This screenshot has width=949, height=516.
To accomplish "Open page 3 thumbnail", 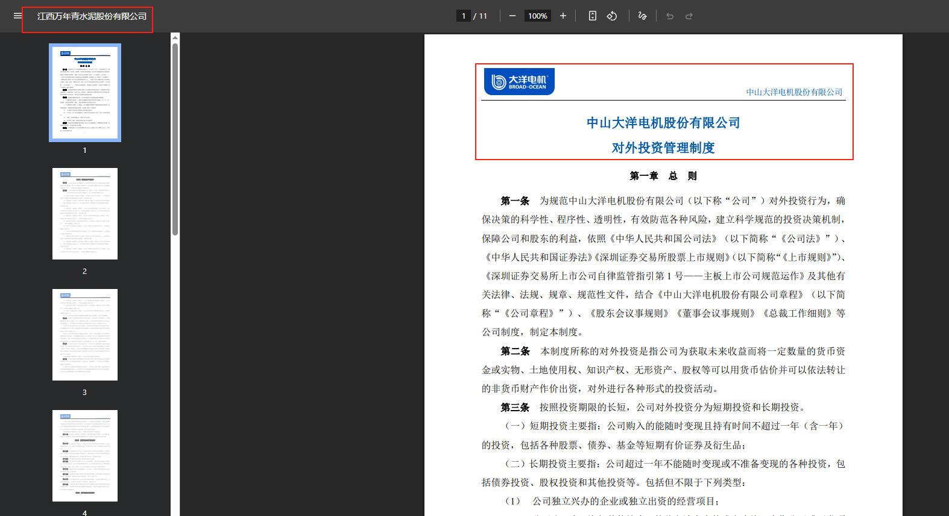I will point(85,335).
